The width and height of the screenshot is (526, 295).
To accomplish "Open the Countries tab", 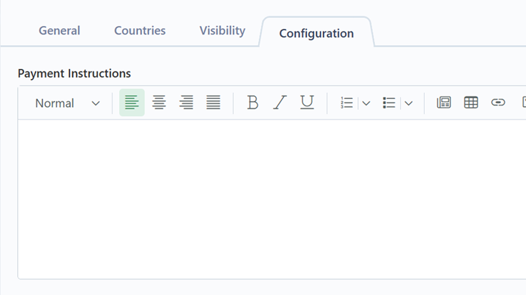I will tap(140, 31).
